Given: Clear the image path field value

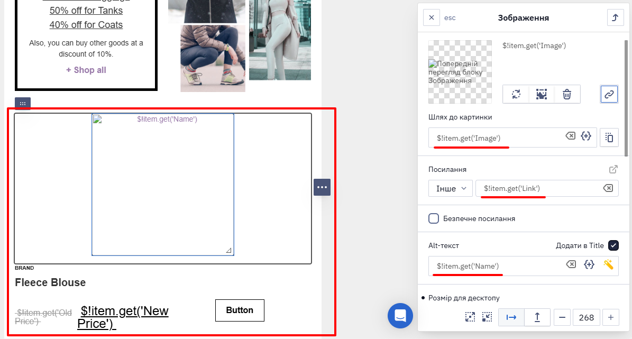Looking at the screenshot, I should (570, 136).
